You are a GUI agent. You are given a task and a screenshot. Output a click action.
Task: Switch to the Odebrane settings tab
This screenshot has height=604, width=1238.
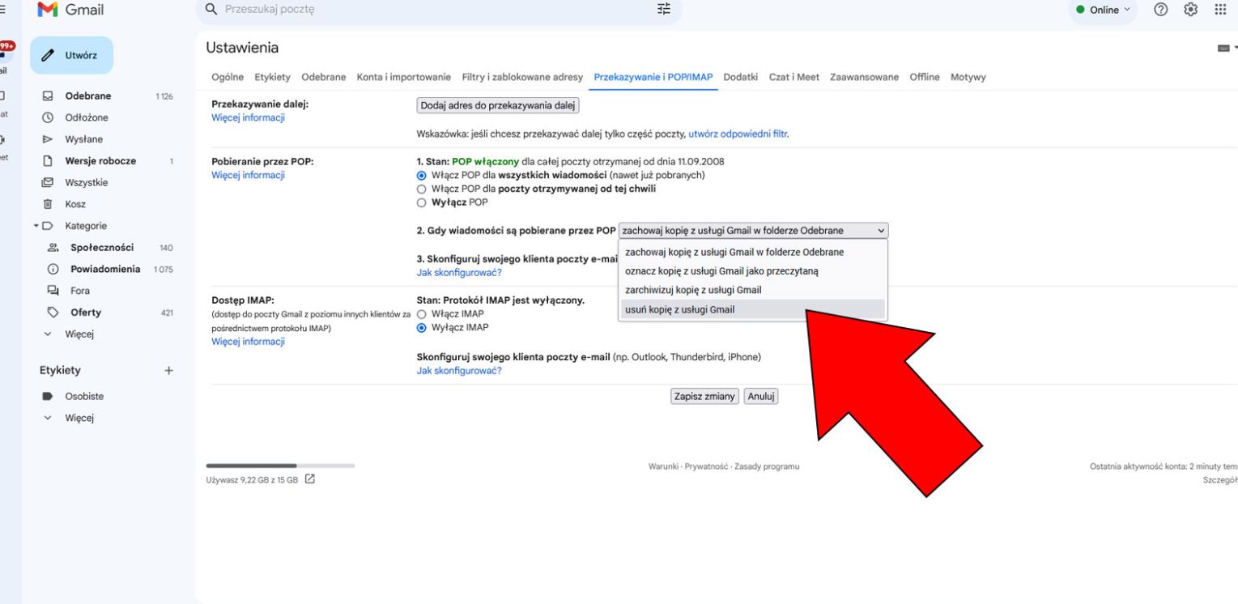[x=324, y=77]
